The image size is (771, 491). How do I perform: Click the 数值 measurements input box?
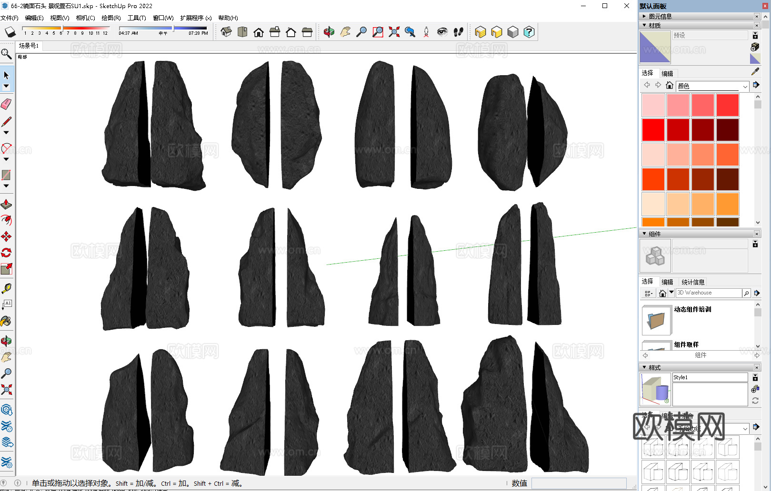(x=578, y=483)
